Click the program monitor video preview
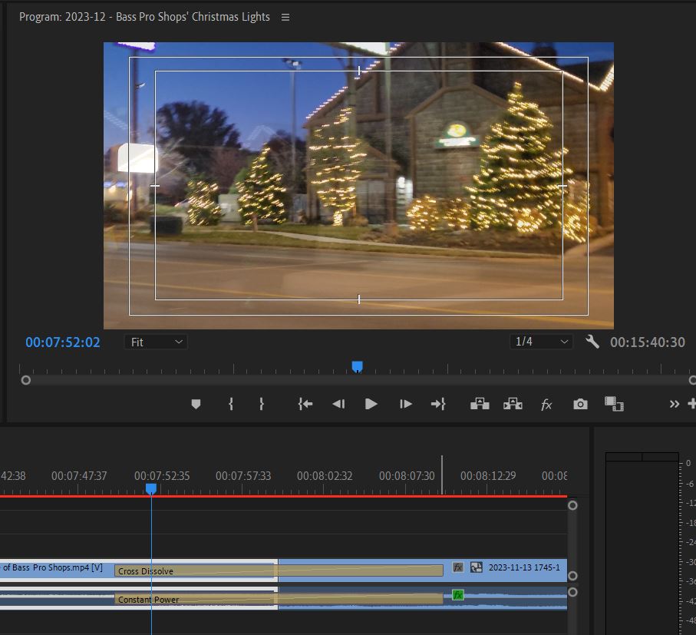The height and width of the screenshot is (635, 696). click(358, 186)
